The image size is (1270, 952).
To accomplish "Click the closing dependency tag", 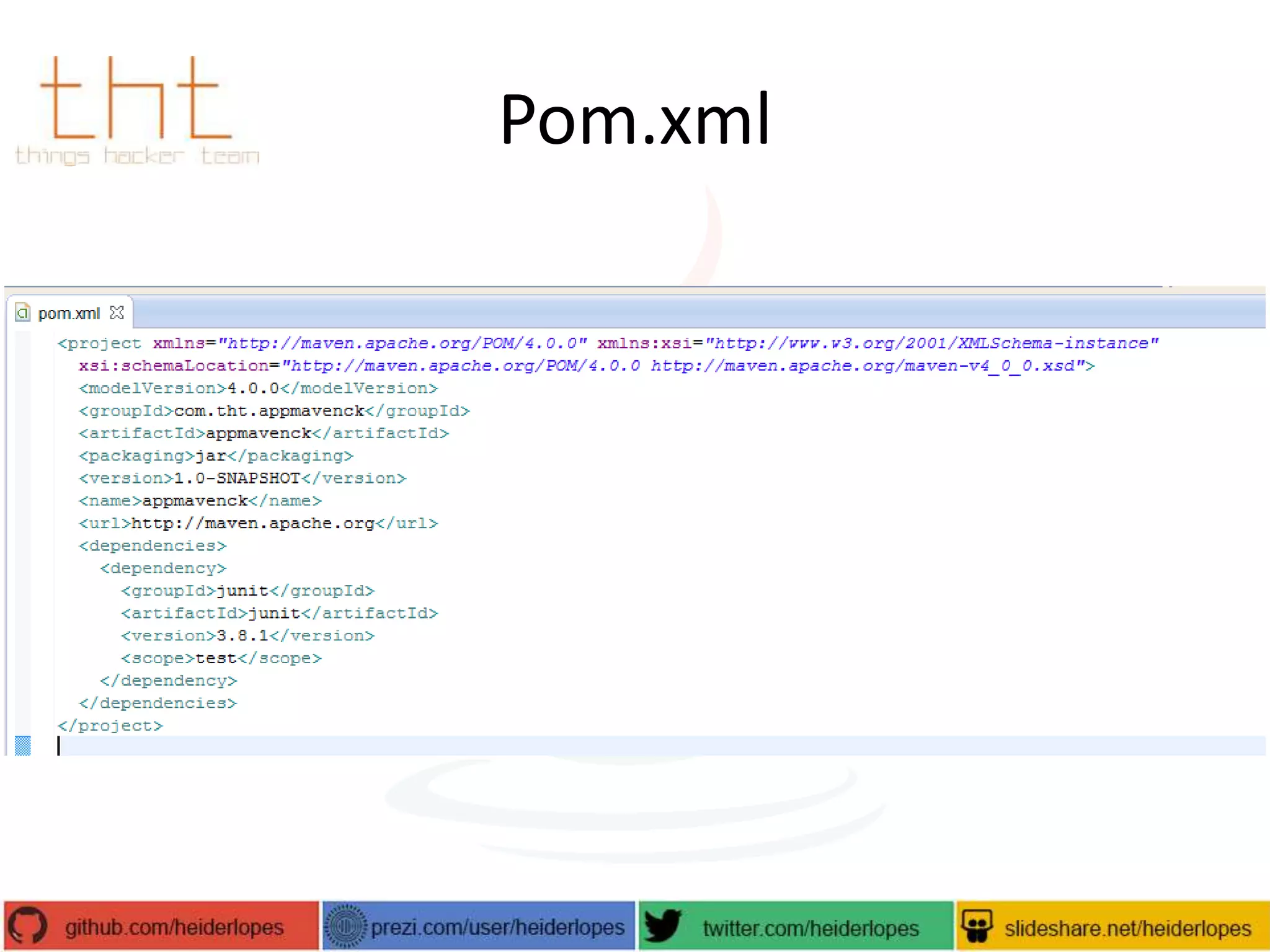I will tap(169, 681).
